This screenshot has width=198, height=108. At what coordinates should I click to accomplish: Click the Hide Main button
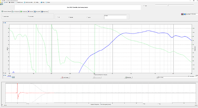coord(128,77)
